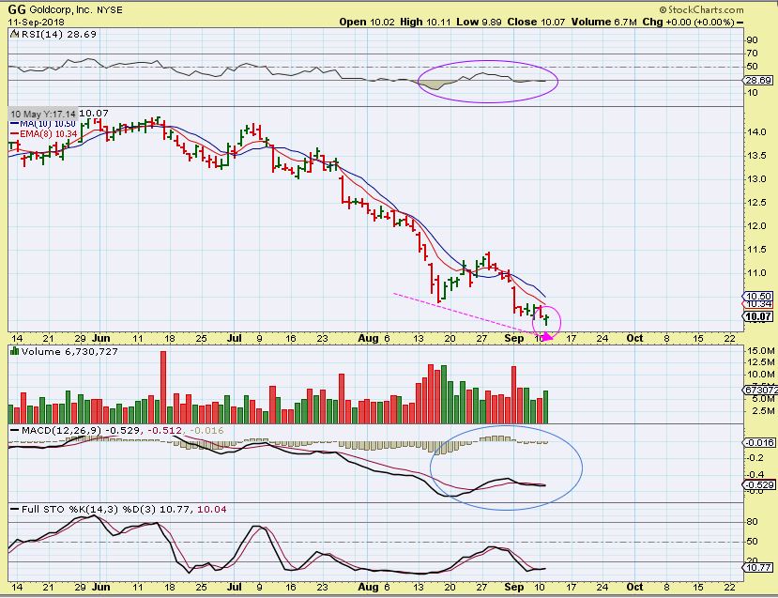778x598 pixels.
Task: Click the tallest red volume bar in June
Action: (x=163, y=387)
